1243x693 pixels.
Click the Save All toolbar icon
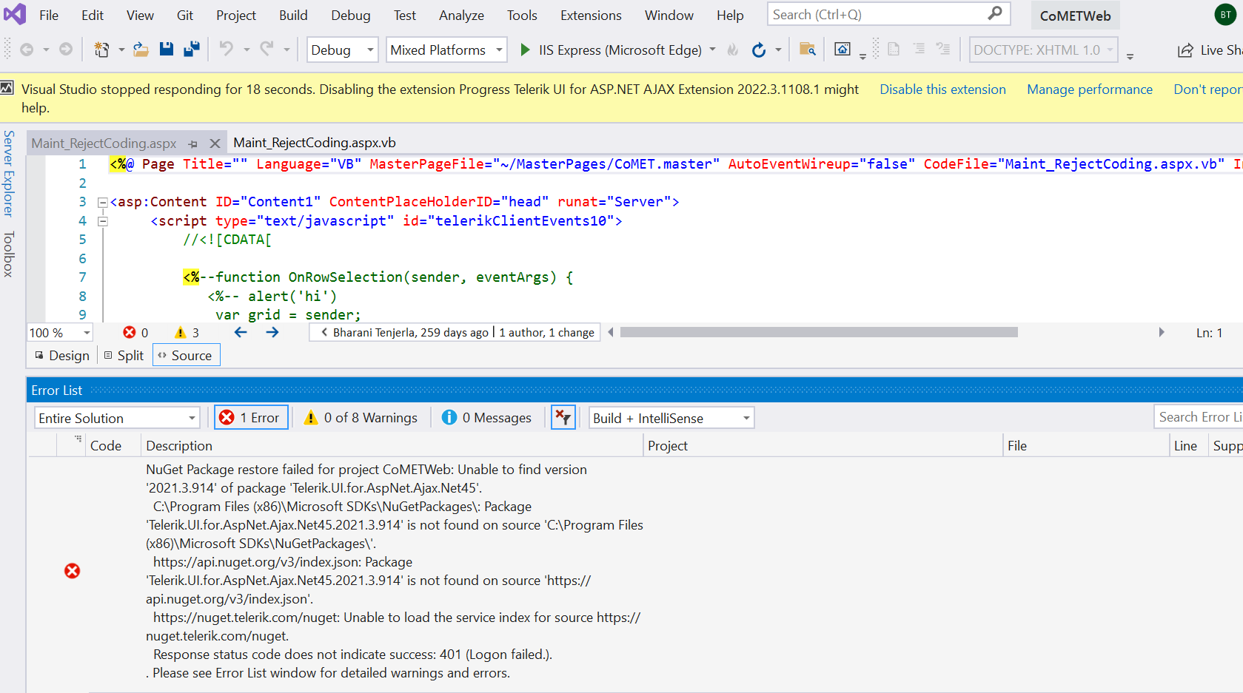pyautogui.click(x=192, y=50)
